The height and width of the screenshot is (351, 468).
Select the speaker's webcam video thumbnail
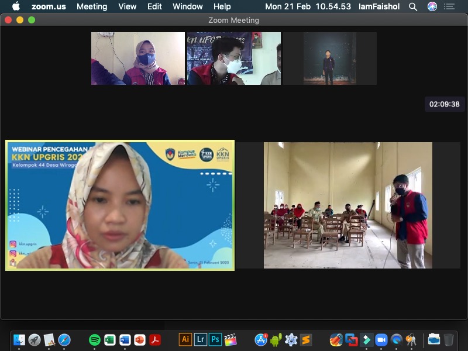pyautogui.click(x=119, y=204)
